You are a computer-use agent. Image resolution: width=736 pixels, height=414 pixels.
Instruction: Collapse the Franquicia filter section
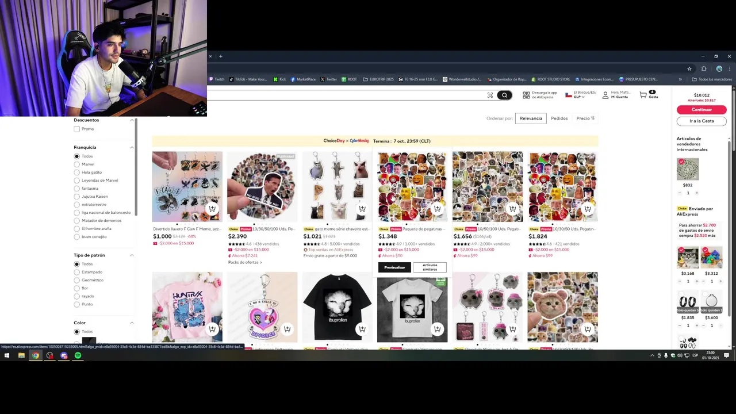click(x=131, y=147)
